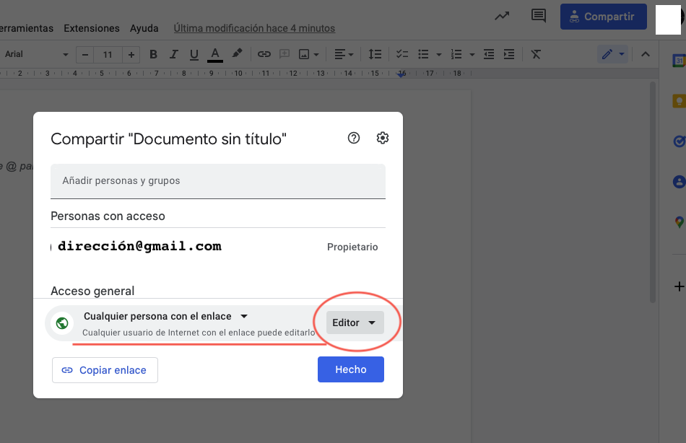The width and height of the screenshot is (686, 443).
Task: Toggle underline formatting in the toolbar
Action: [194, 54]
